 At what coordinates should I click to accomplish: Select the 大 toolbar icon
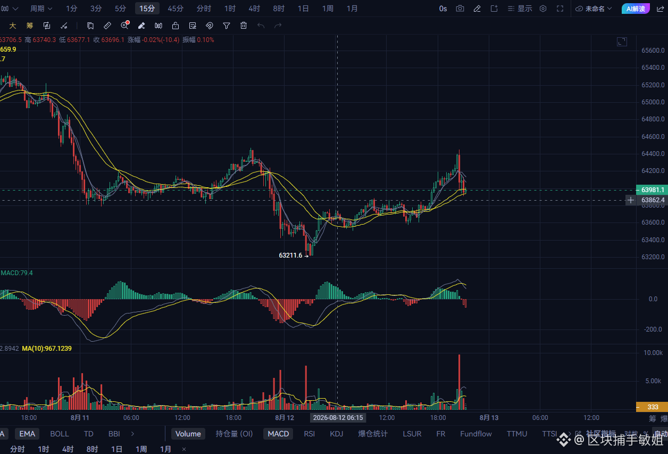pyautogui.click(x=13, y=26)
